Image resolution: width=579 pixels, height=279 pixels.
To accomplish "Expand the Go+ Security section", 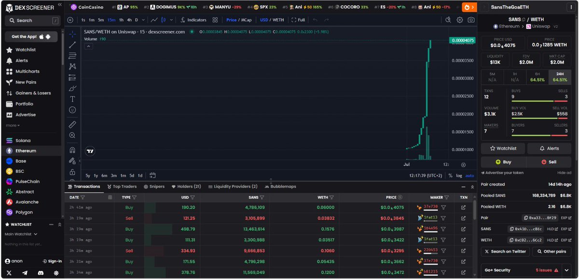I will click(566, 270).
